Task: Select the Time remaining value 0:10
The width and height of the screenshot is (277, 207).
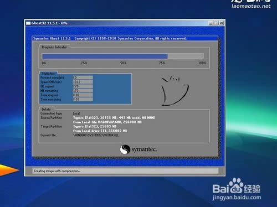Action: tap(83, 99)
